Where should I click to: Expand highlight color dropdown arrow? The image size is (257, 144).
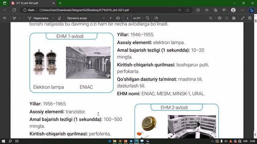click(20, 18)
